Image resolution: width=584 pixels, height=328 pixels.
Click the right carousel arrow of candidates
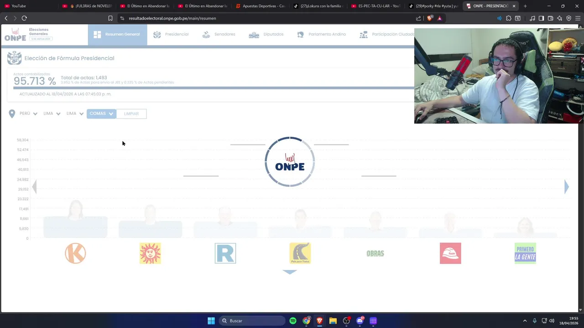click(566, 187)
